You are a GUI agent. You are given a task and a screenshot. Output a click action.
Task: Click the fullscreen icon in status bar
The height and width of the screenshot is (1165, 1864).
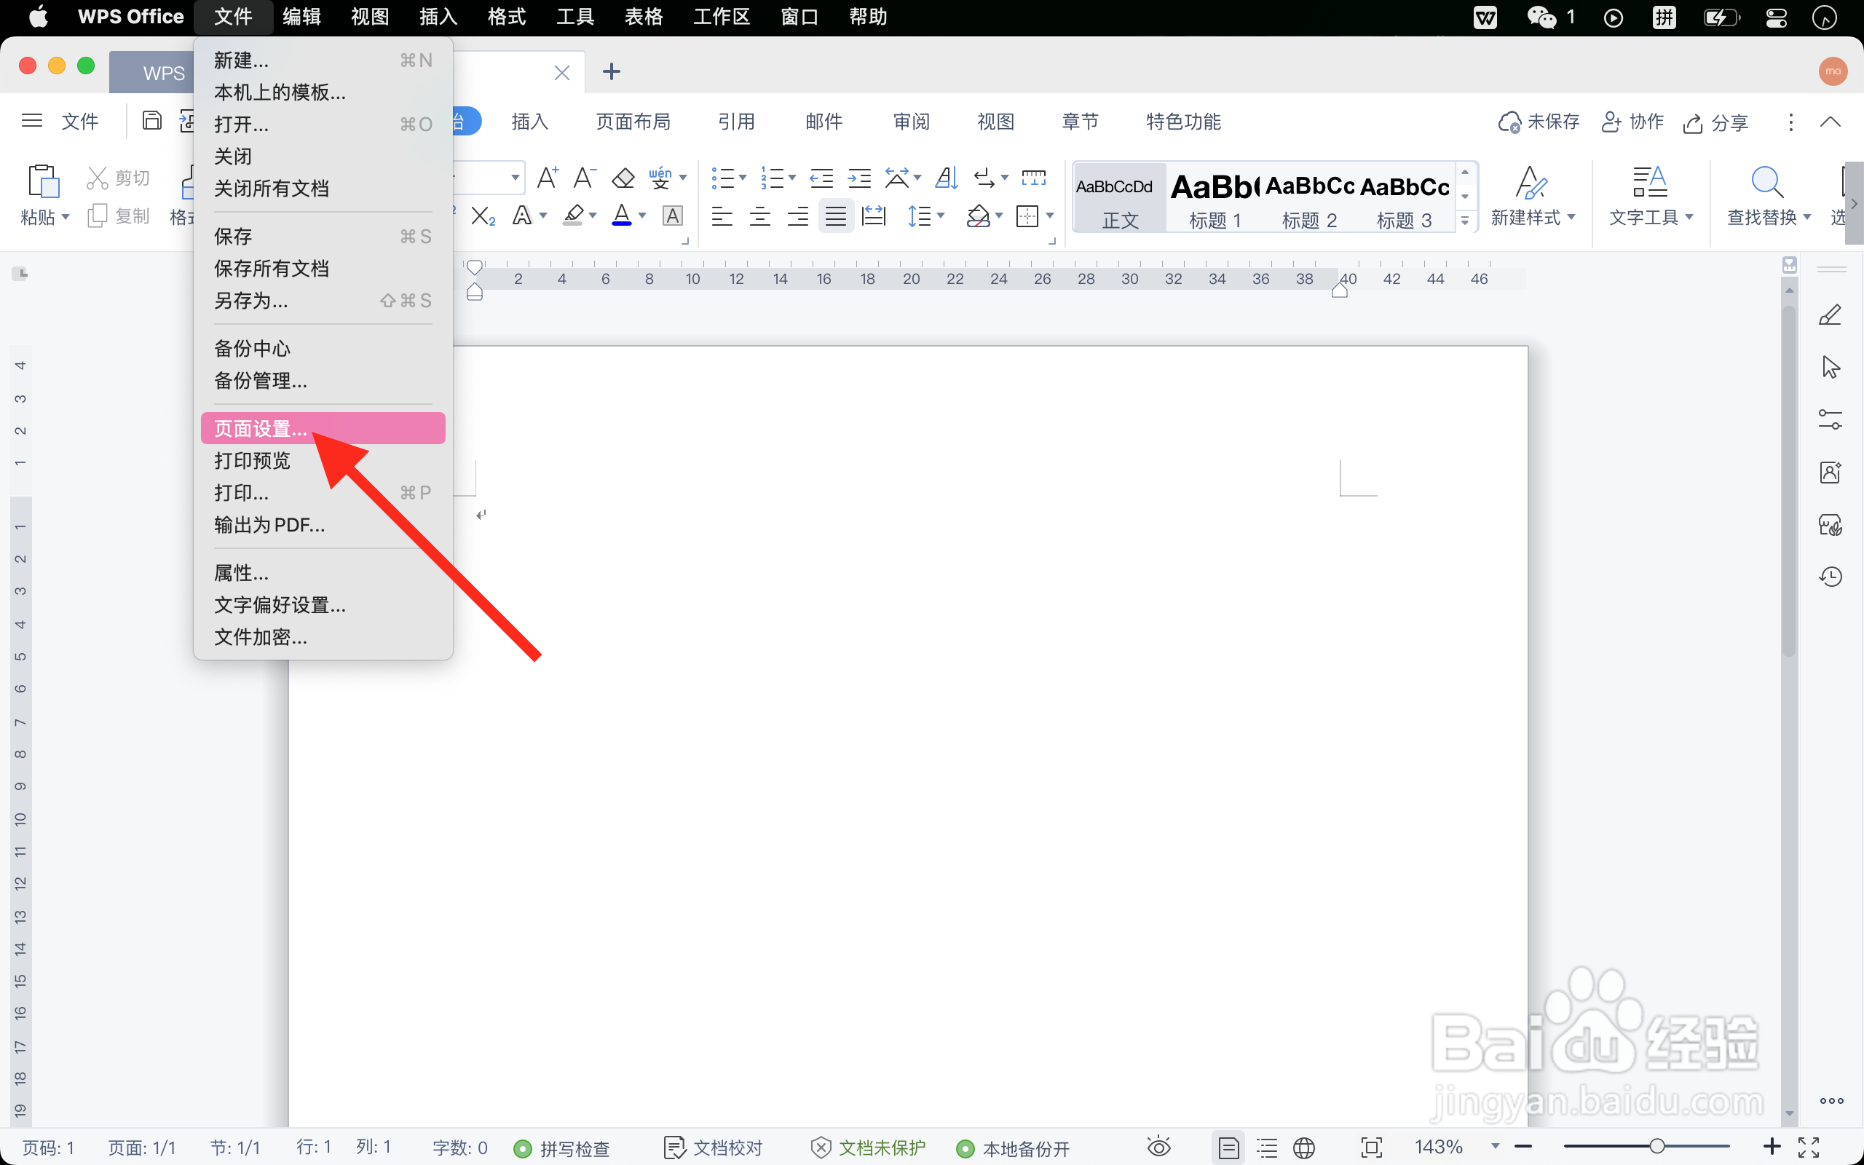coord(1809,1148)
